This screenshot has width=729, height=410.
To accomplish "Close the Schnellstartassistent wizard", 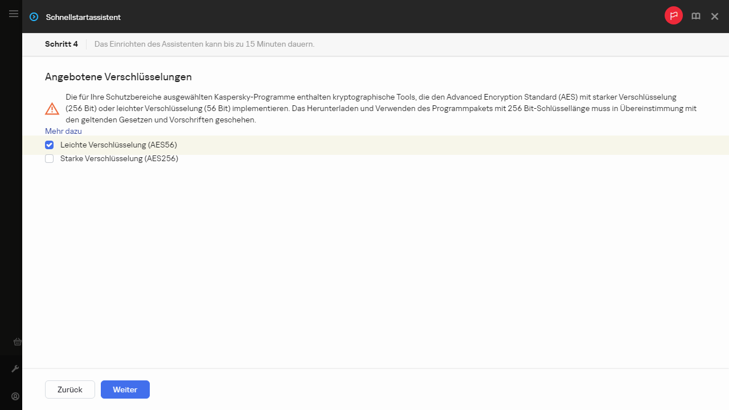I will 714,17.
